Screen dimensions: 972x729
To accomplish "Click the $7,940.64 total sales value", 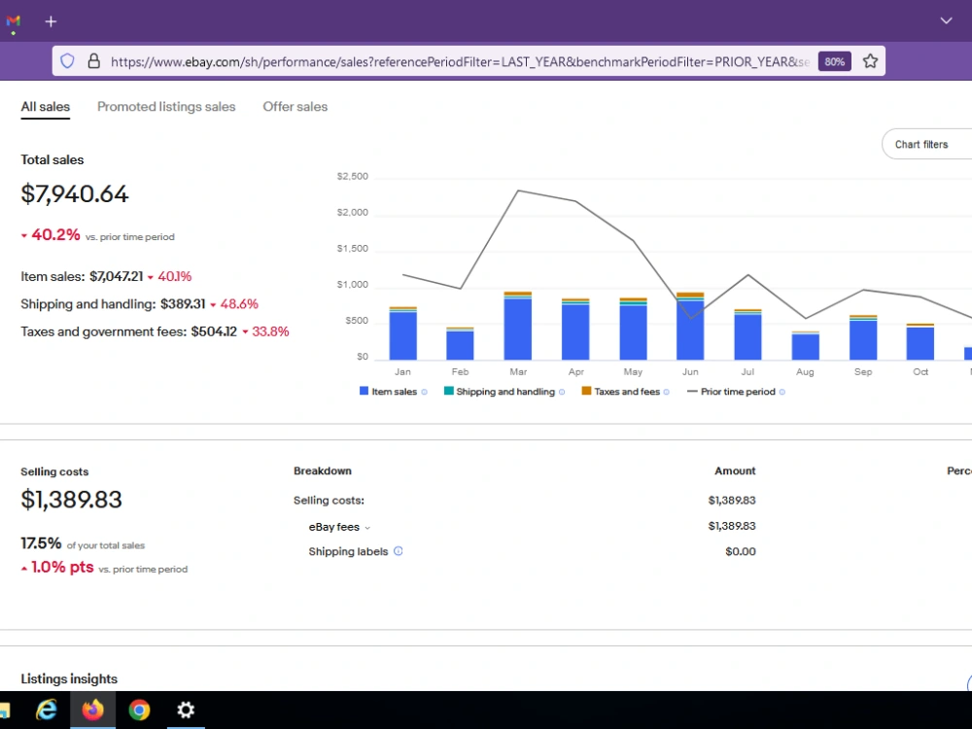I will pos(75,194).
